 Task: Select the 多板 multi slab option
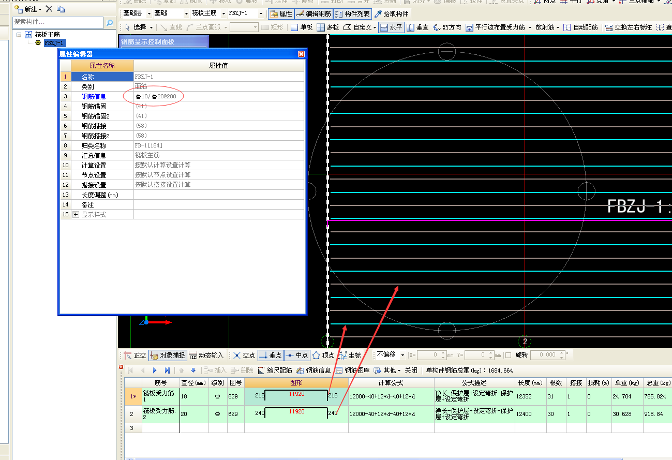(x=328, y=27)
